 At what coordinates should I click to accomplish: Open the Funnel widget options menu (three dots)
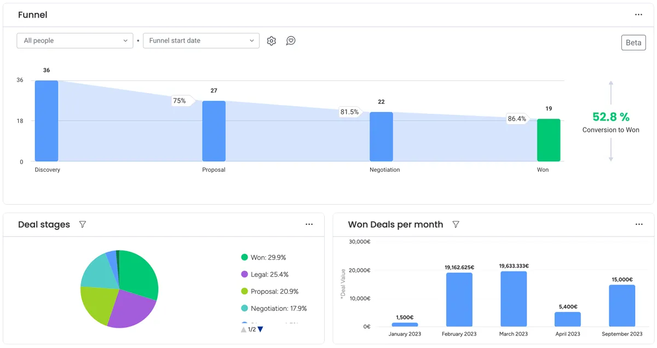(x=638, y=14)
